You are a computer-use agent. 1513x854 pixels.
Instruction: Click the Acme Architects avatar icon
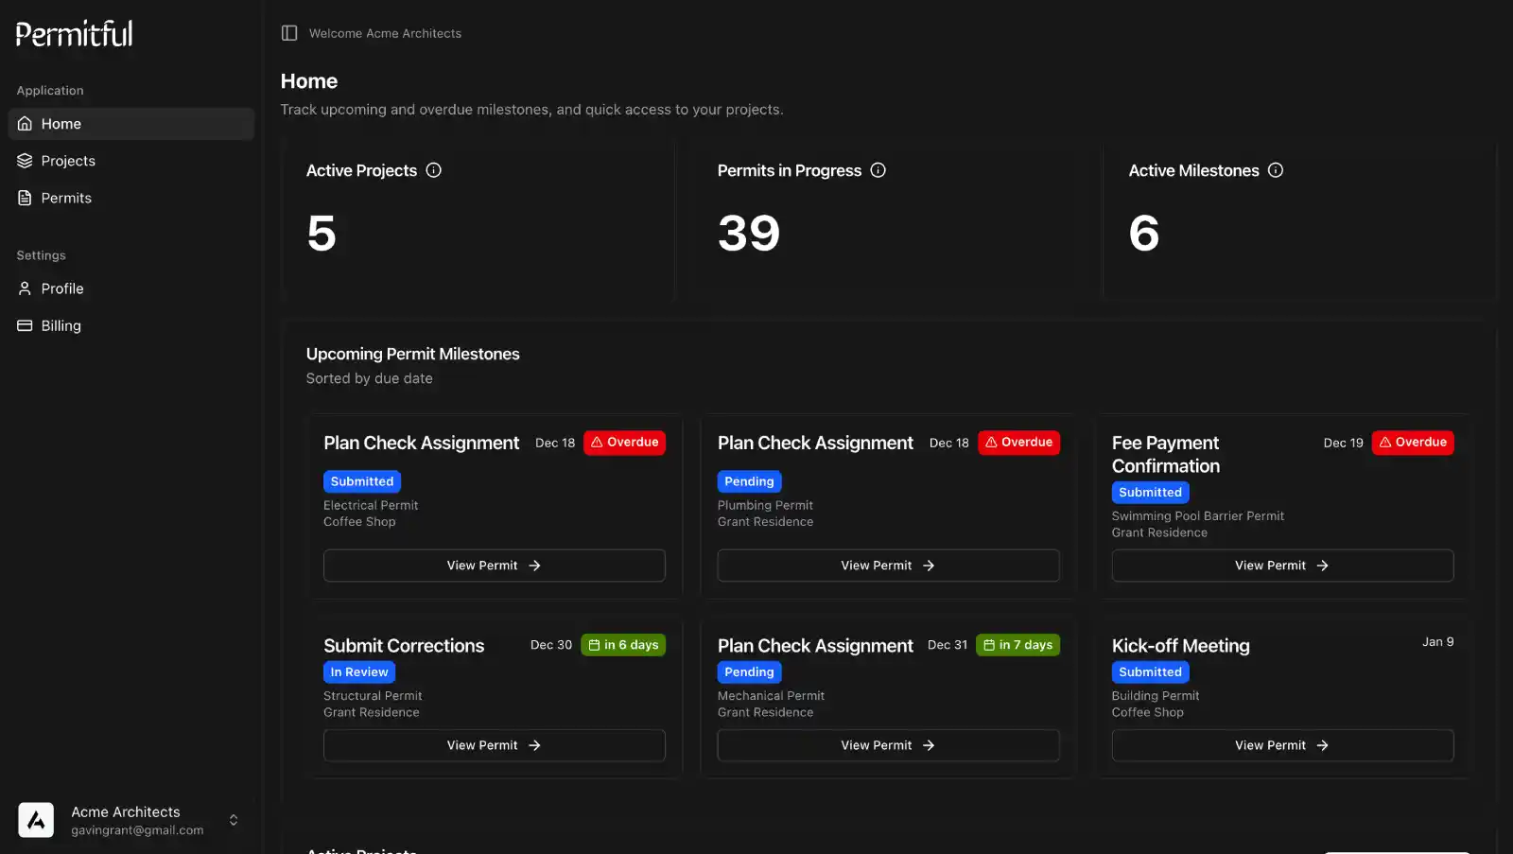[x=36, y=820]
